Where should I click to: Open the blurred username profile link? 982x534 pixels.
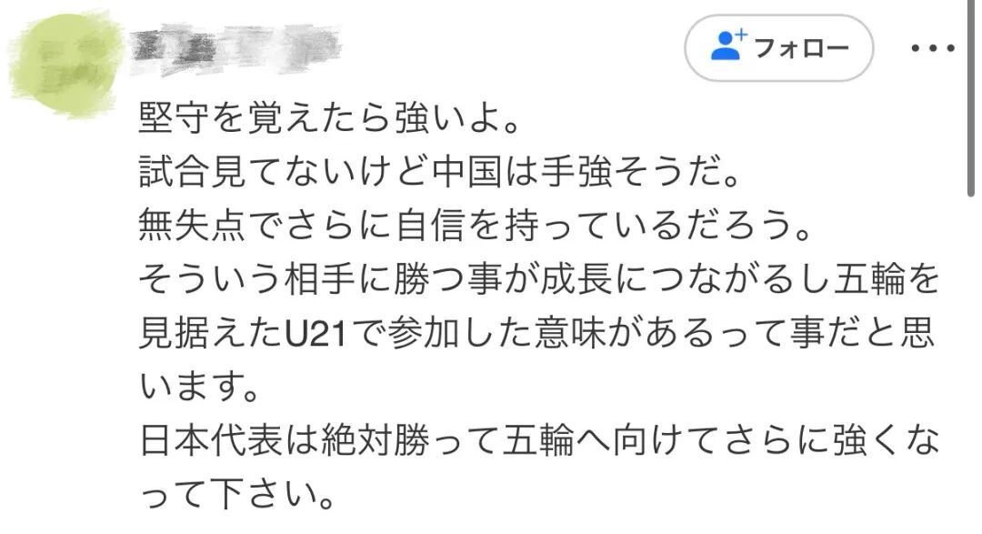click(236, 45)
